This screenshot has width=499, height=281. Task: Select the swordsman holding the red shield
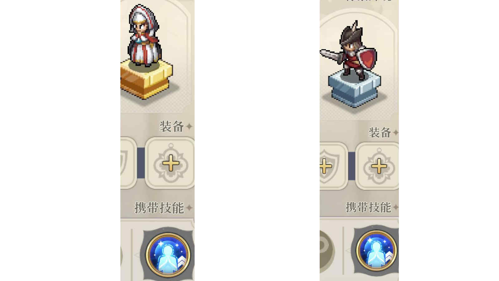pos(348,51)
